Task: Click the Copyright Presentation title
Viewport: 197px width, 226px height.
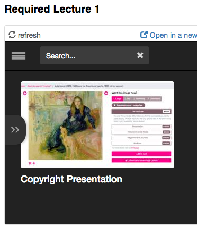Action: [71, 179]
